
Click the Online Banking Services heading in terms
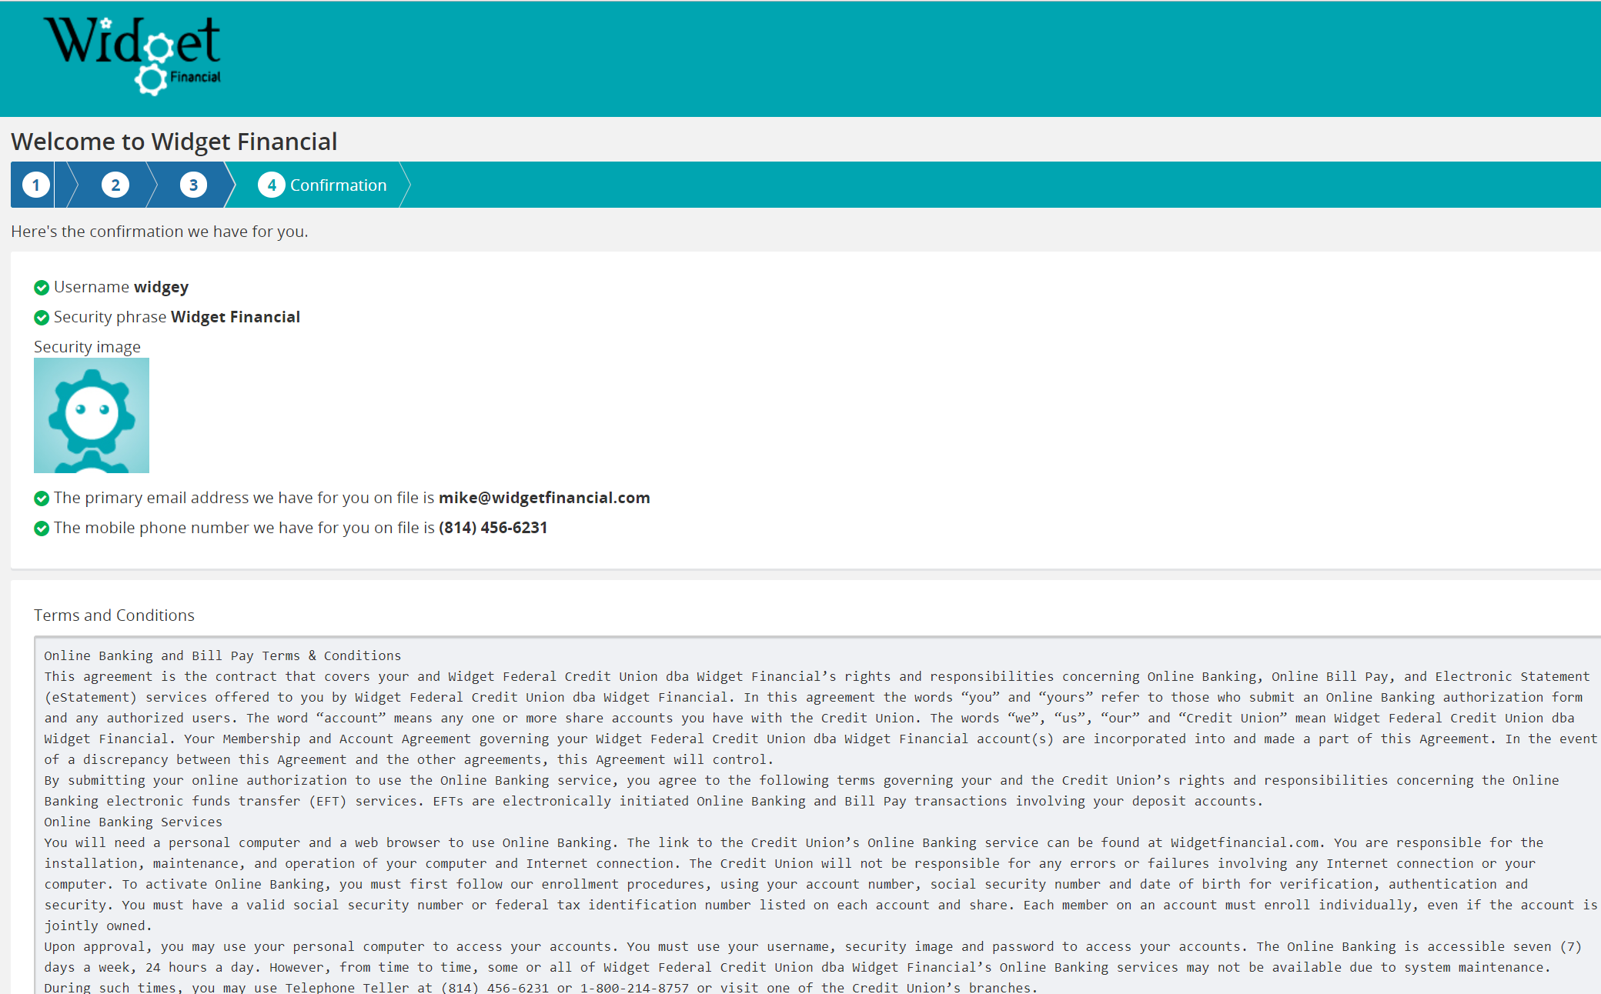click(x=132, y=822)
